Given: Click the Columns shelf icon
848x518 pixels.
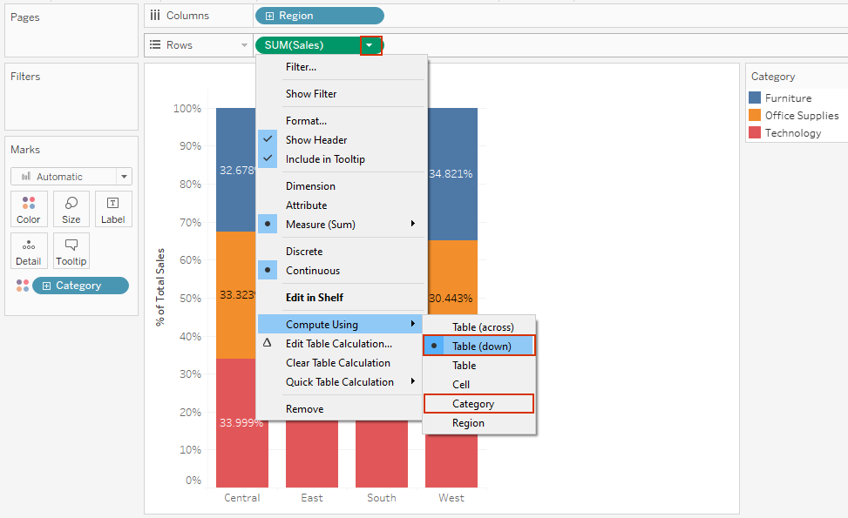Looking at the screenshot, I should tap(156, 15).
